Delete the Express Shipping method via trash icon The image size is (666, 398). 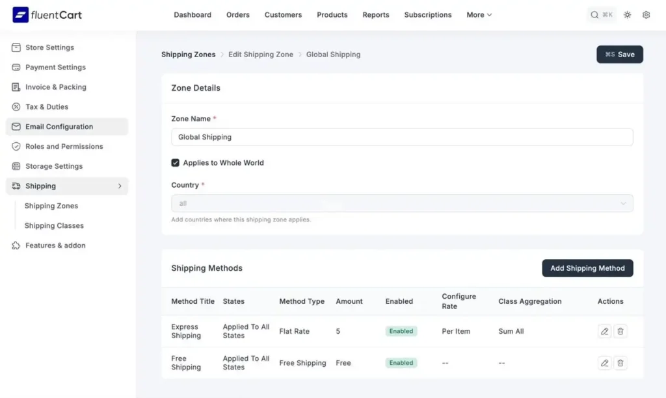620,331
